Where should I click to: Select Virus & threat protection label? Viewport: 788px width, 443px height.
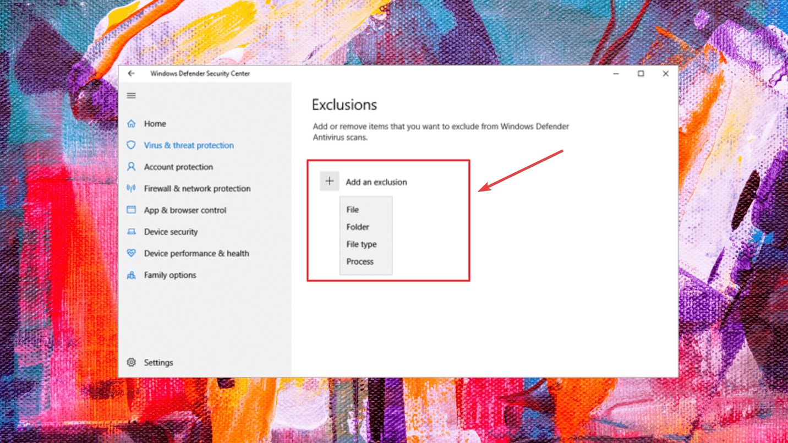coord(189,145)
